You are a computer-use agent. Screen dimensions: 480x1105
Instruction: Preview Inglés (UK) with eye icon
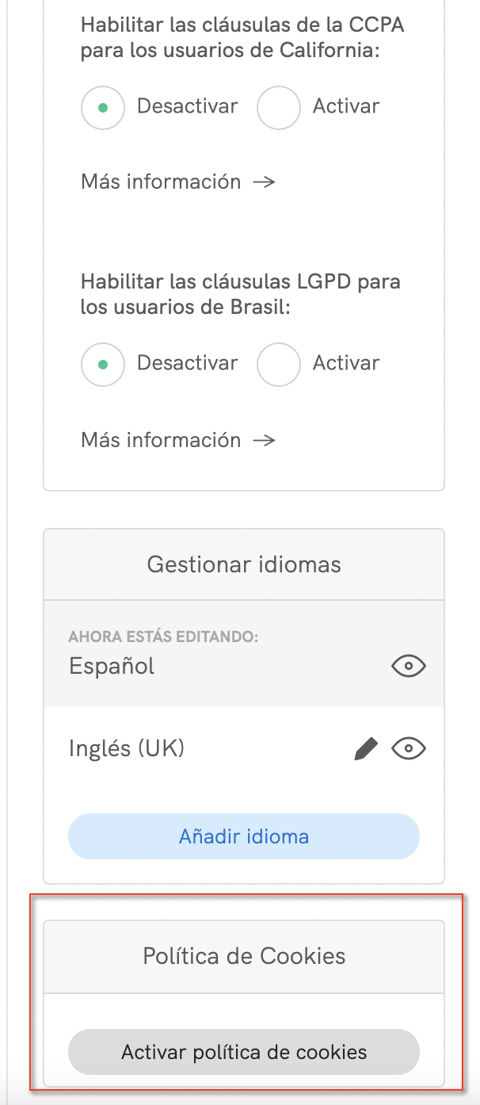(409, 748)
